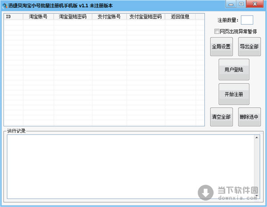Image resolution: width=267 pixels, height=207 pixels.
Task: Start registration with 开始注册
Action: pyautogui.click(x=234, y=94)
